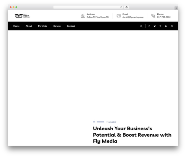Click the Fly Media Group owl logo
The width and height of the screenshot is (186, 157).
coord(22,16)
